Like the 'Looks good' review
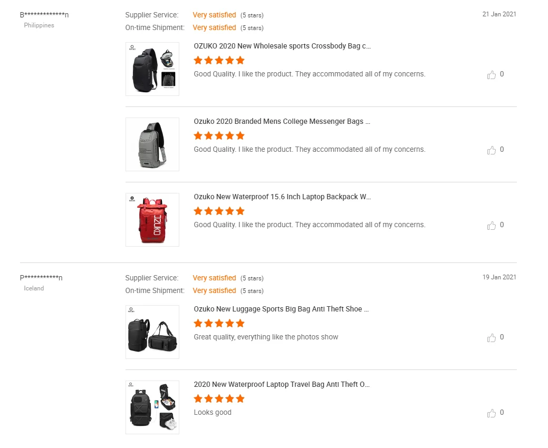Screen dimensions: 548x448 (492, 413)
